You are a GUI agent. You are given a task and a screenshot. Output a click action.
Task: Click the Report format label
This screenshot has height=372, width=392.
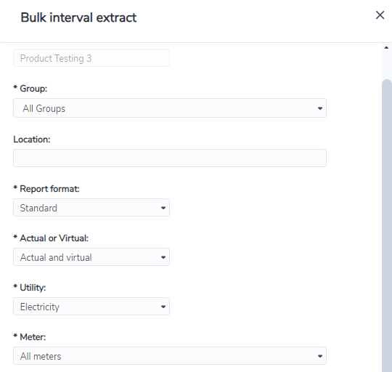(46, 189)
